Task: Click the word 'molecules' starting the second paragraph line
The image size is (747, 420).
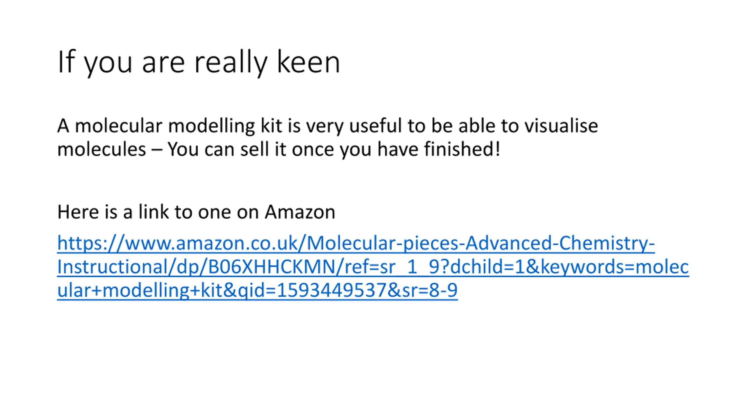Action: click(102, 149)
